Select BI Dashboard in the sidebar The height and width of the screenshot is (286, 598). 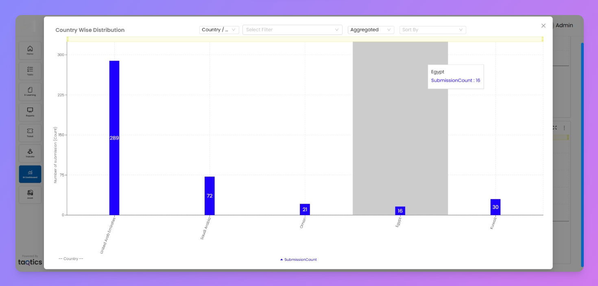click(30, 174)
